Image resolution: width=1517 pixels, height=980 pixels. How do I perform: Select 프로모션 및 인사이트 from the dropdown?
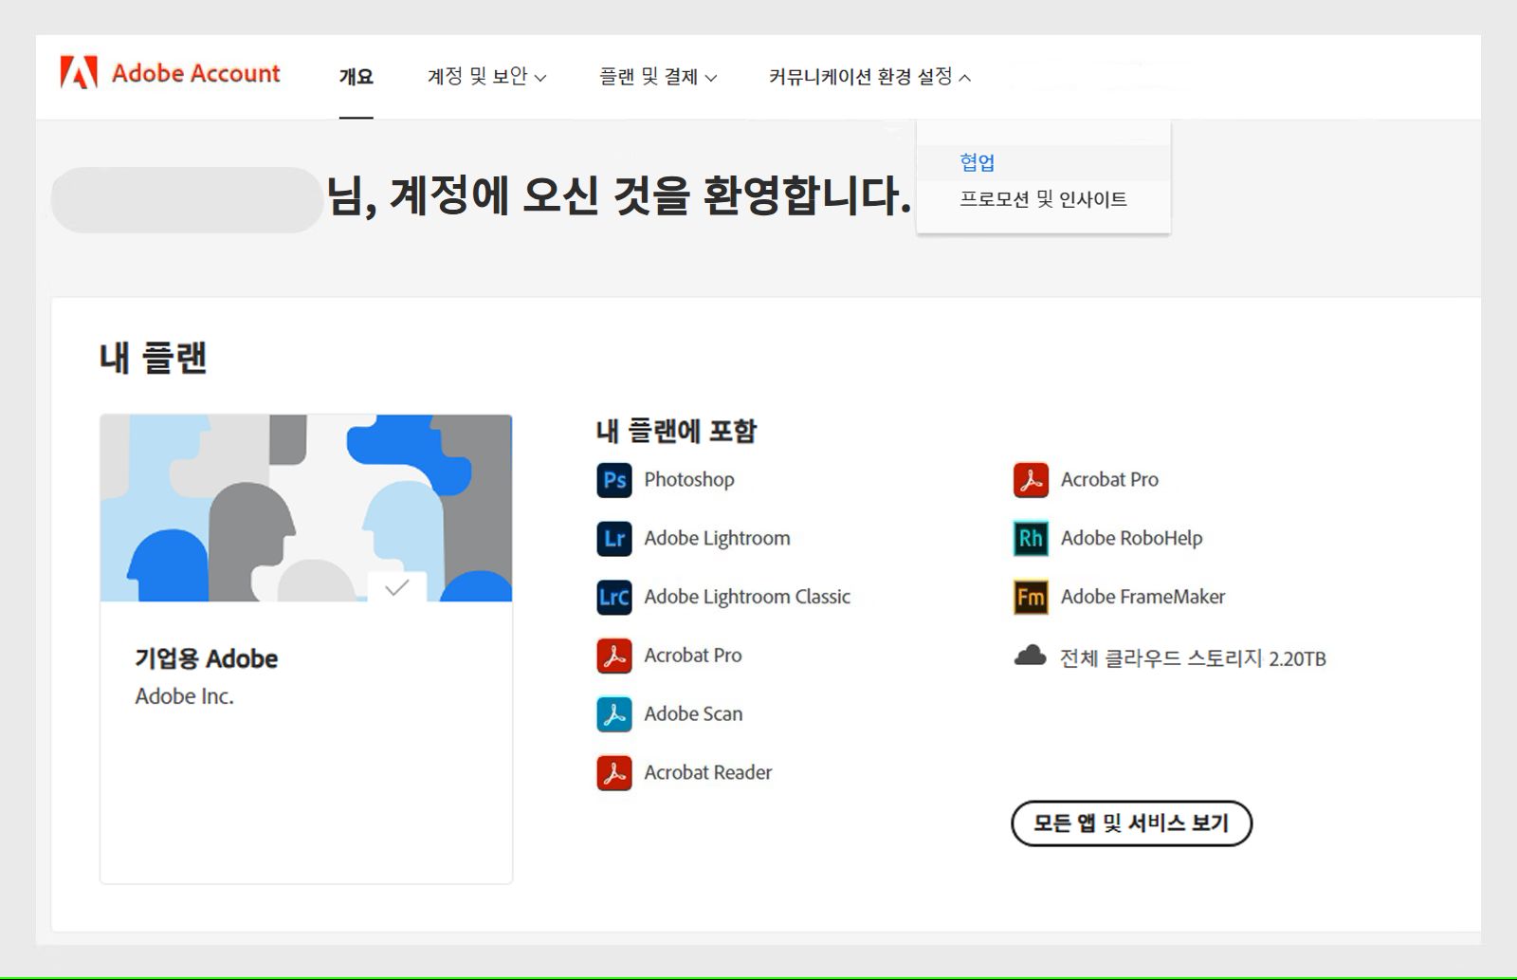click(1043, 199)
